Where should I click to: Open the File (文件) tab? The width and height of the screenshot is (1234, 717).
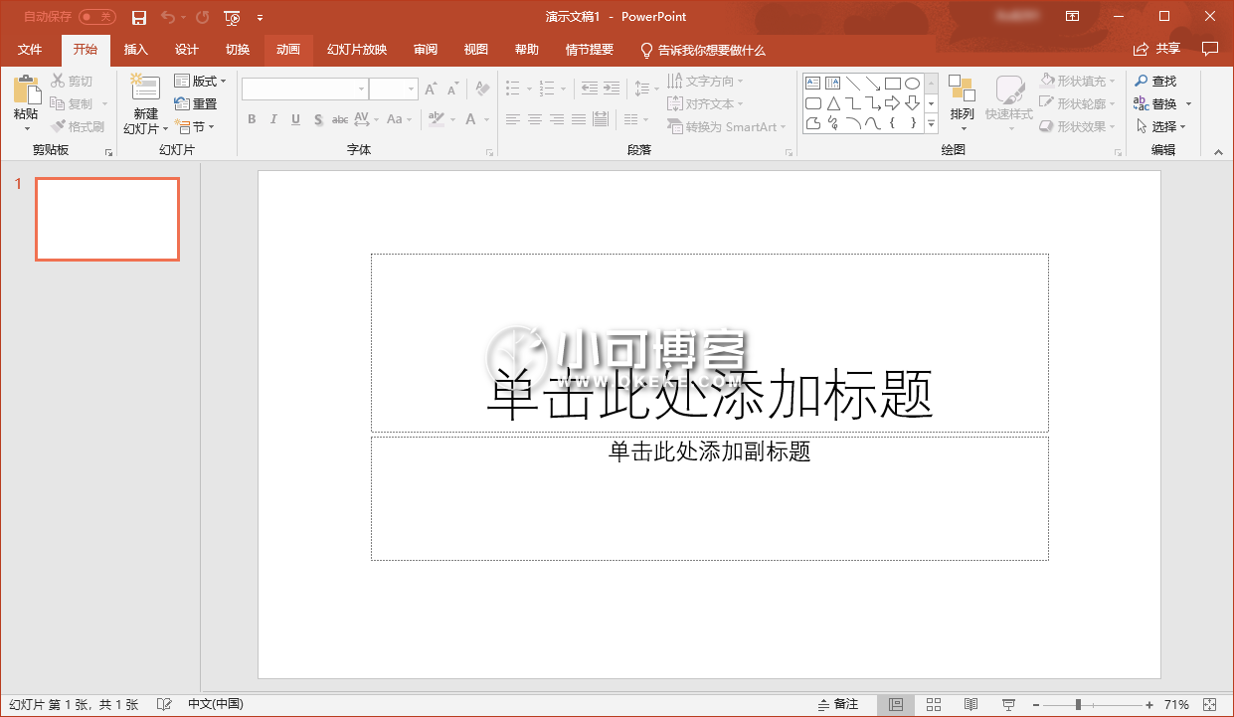click(x=30, y=50)
